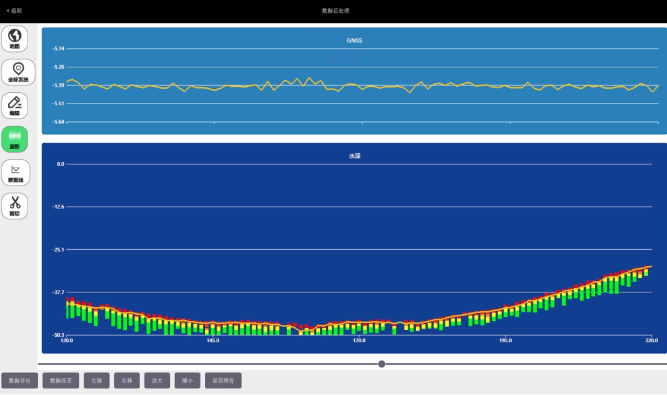Zoom in using the 放大 button
This screenshot has width=667, height=395.
(x=157, y=381)
